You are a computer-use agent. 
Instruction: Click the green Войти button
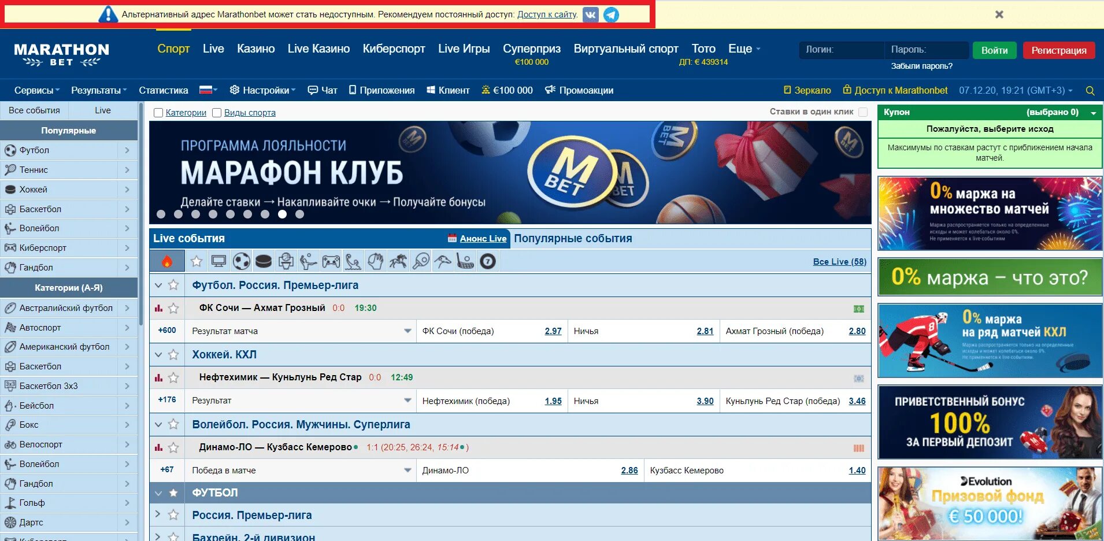point(995,50)
